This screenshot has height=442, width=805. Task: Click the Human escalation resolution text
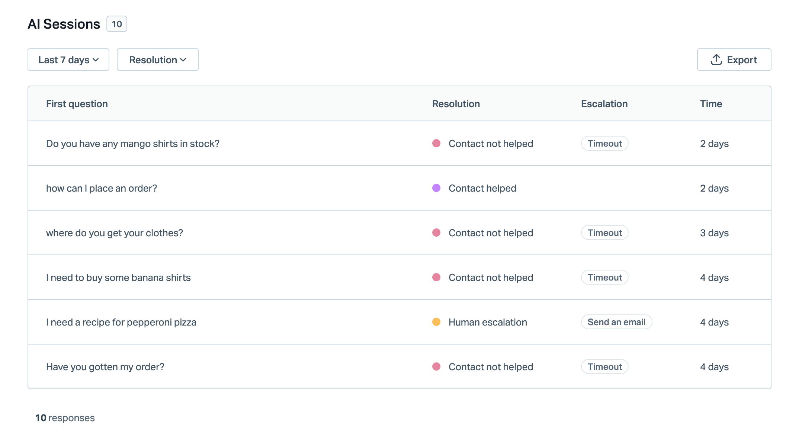pyautogui.click(x=488, y=322)
